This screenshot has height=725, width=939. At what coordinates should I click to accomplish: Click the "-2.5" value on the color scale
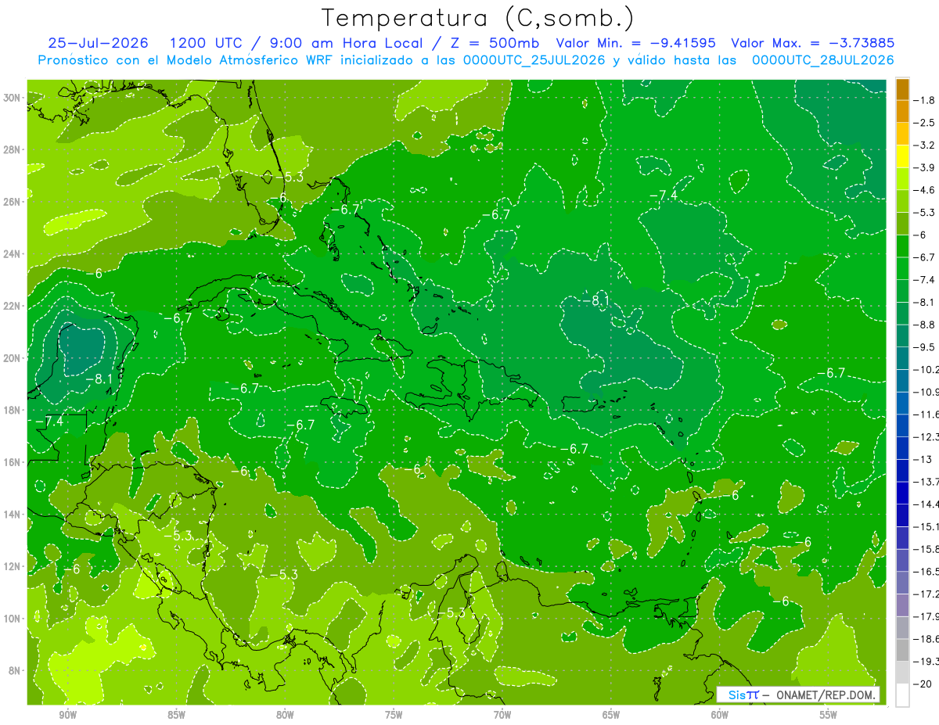click(924, 123)
